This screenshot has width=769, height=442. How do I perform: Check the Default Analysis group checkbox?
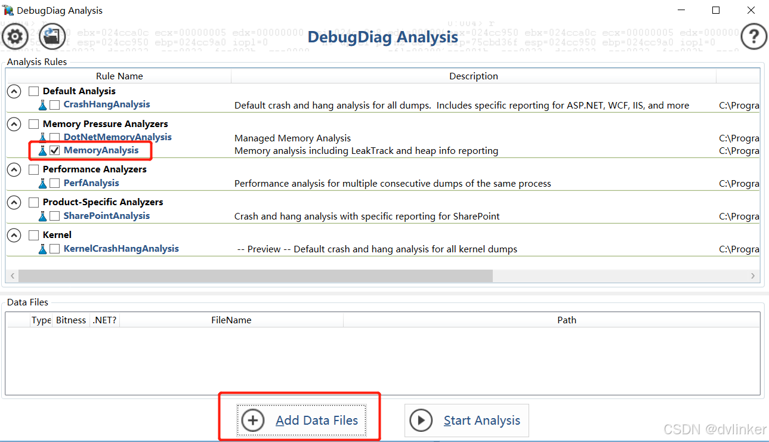tap(34, 91)
